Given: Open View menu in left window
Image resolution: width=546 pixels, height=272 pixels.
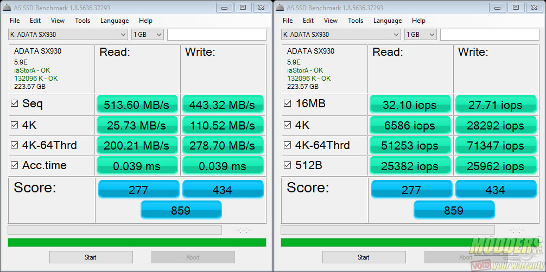Looking at the screenshot, I should coord(58,21).
